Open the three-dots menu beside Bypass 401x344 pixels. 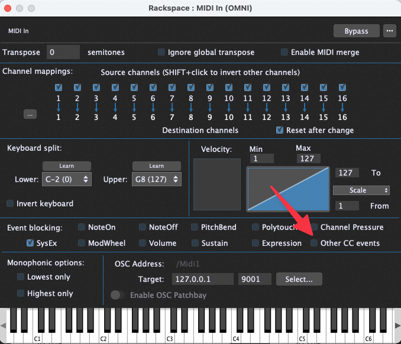click(x=389, y=31)
